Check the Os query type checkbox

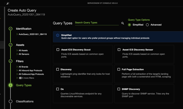tap(57, 89)
